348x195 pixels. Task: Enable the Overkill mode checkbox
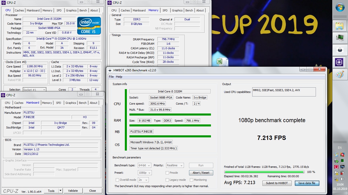click(x=117, y=180)
